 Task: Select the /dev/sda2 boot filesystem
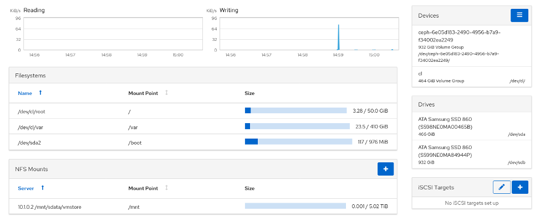point(203,142)
